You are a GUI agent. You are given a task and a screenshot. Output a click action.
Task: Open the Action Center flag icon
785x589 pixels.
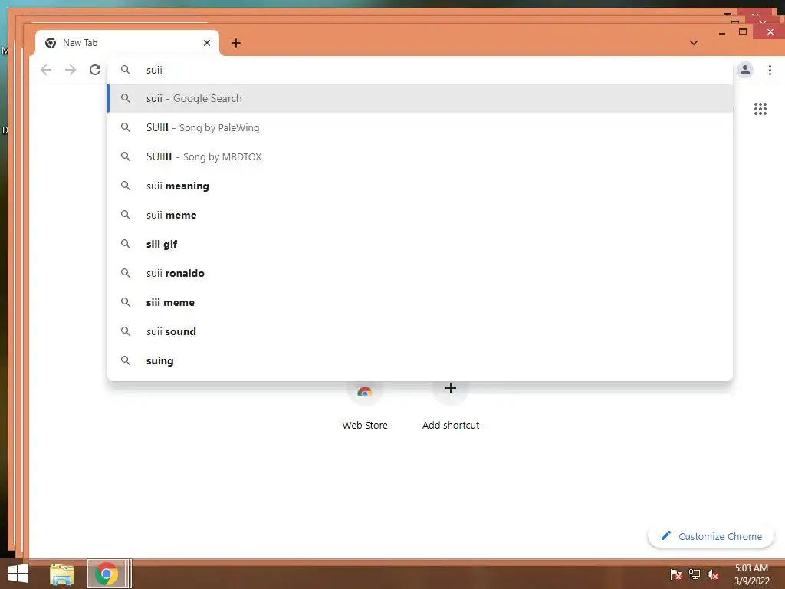coord(676,574)
